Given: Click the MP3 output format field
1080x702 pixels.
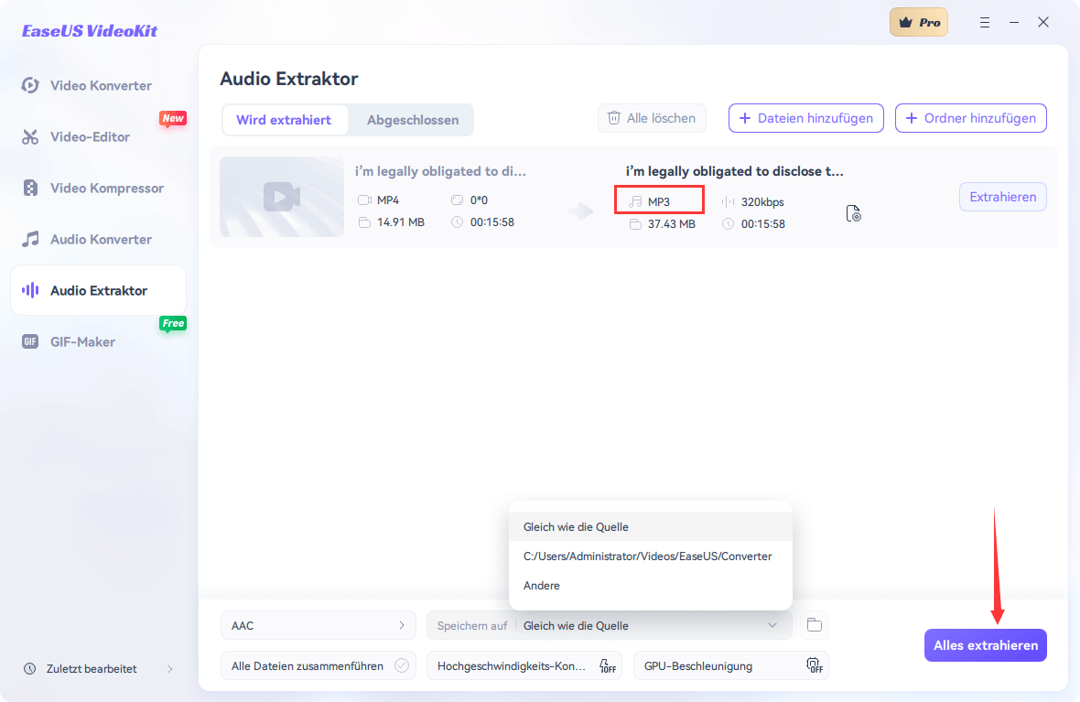Looking at the screenshot, I should tap(659, 201).
